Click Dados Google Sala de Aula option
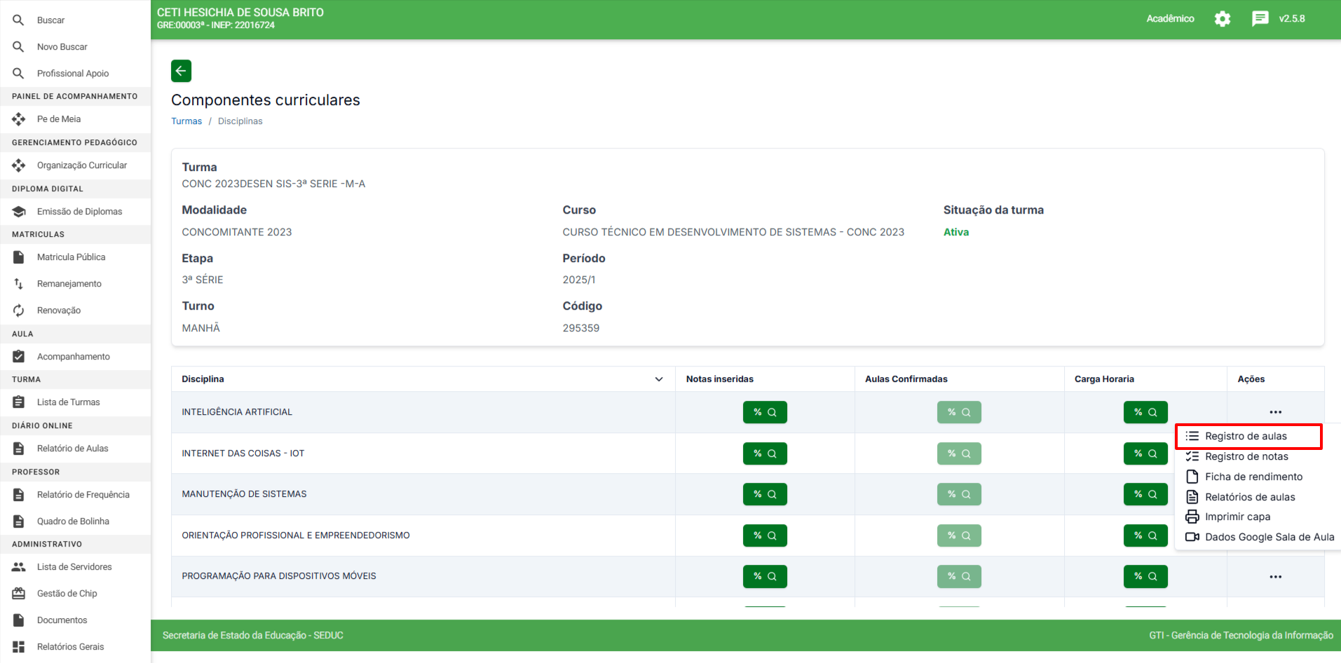 (1269, 537)
